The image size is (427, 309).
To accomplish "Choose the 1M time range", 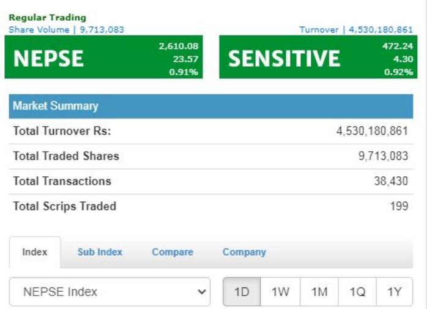I will 319,292.
